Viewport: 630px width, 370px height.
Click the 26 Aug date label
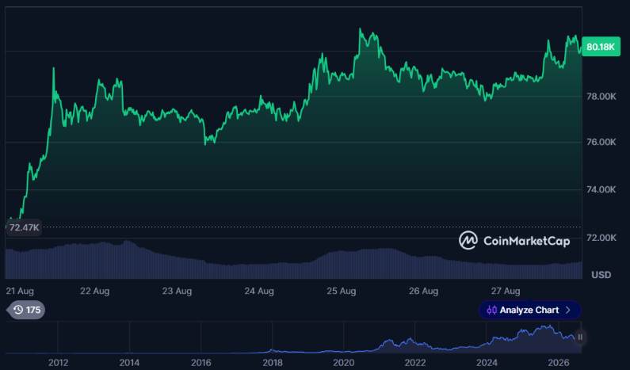point(423,291)
